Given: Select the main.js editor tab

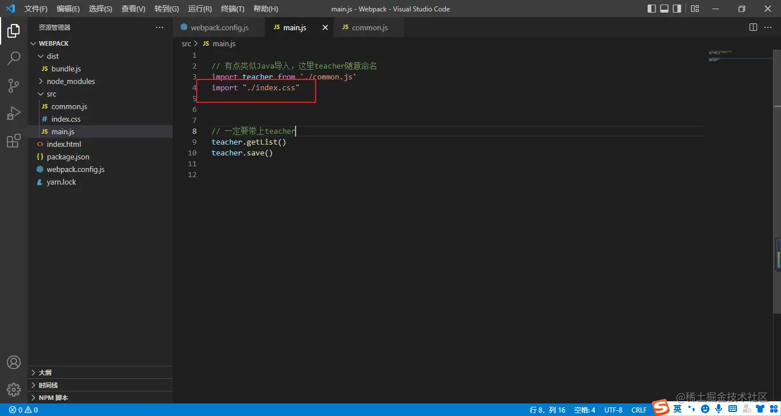Looking at the screenshot, I should tap(300, 27).
